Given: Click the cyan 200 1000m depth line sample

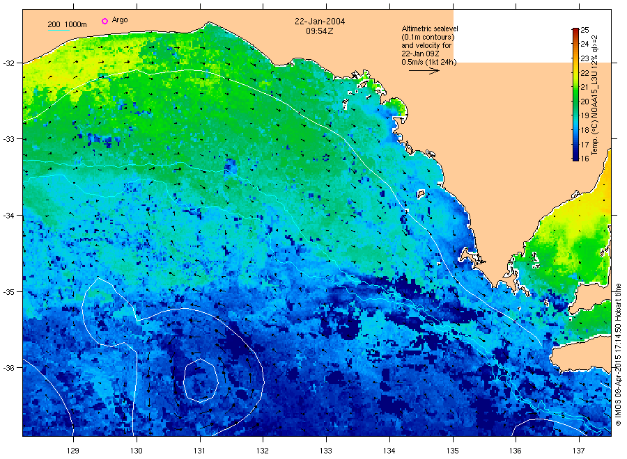Looking at the screenshot, I should coord(59,30).
